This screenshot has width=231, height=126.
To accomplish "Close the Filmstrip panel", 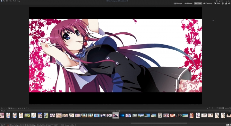I will pos(230,111).
